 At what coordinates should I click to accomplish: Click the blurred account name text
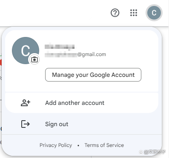tap(60, 47)
